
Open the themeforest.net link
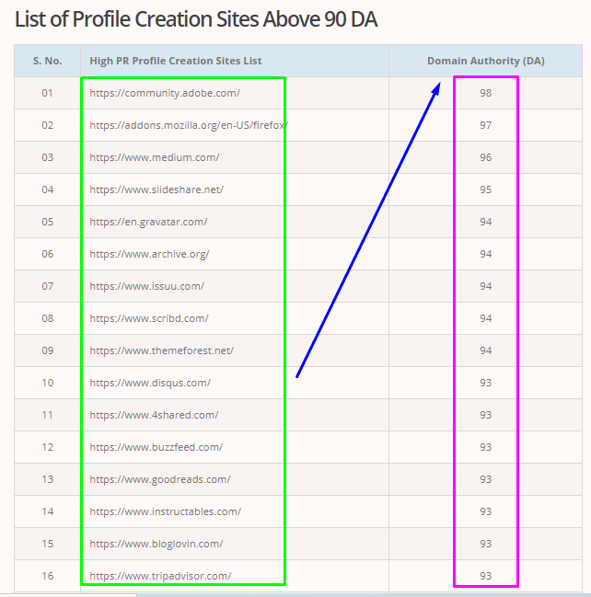coord(162,350)
